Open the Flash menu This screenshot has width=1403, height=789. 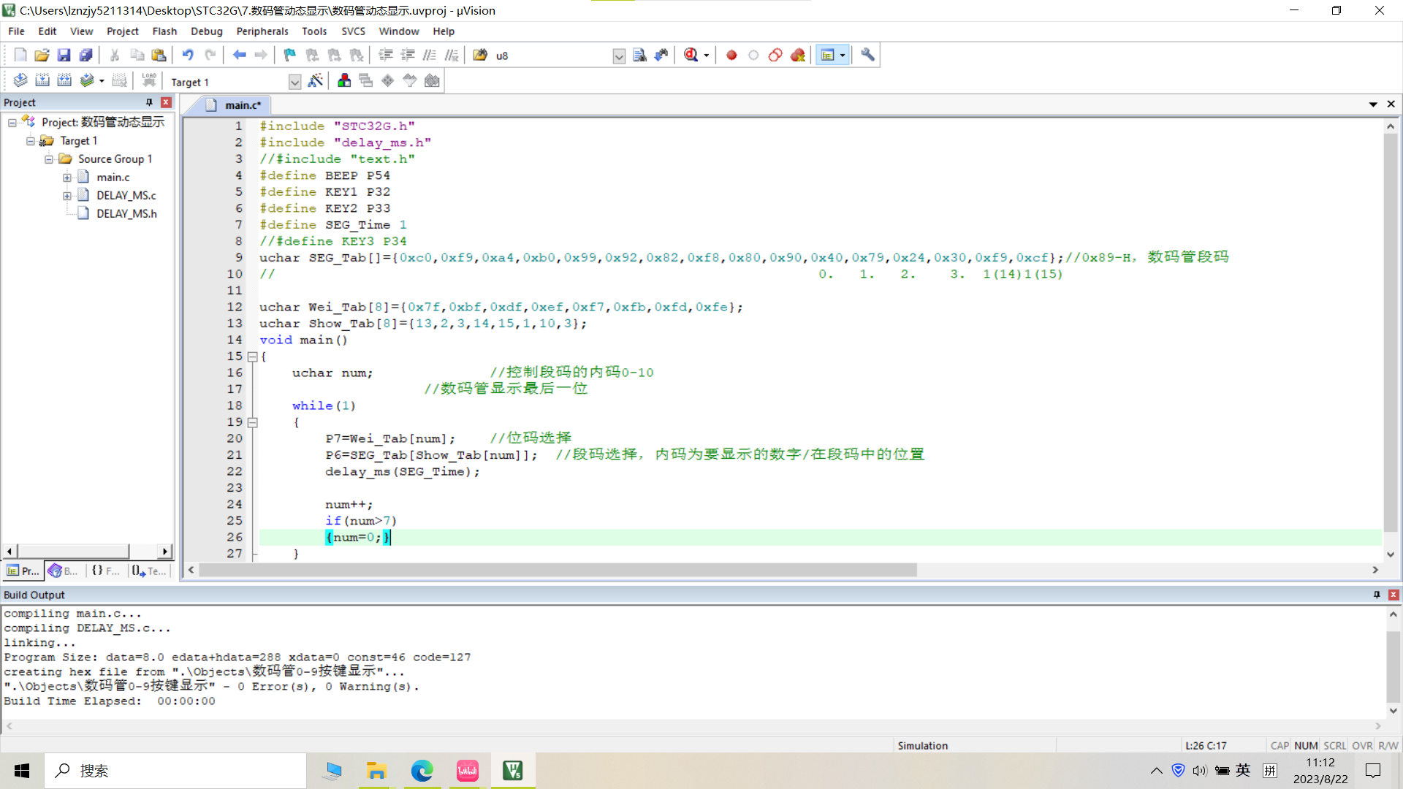tap(164, 31)
